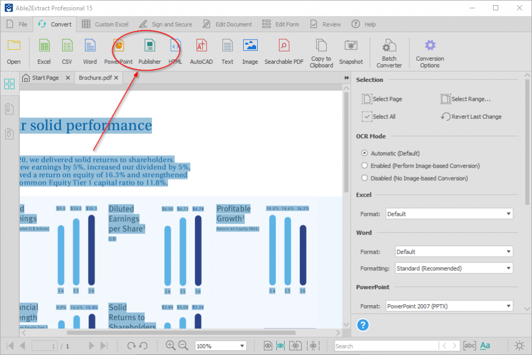This screenshot has width=532, height=355.
Task: Choose Disabled OCR mode radio button
Action: tap(365, 178)
